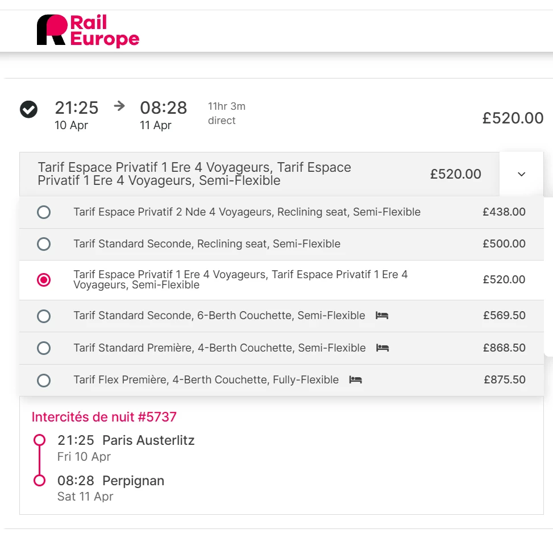Click the Rail Europe logo
This screenshot has height=533, width=553.
(88, 31)
